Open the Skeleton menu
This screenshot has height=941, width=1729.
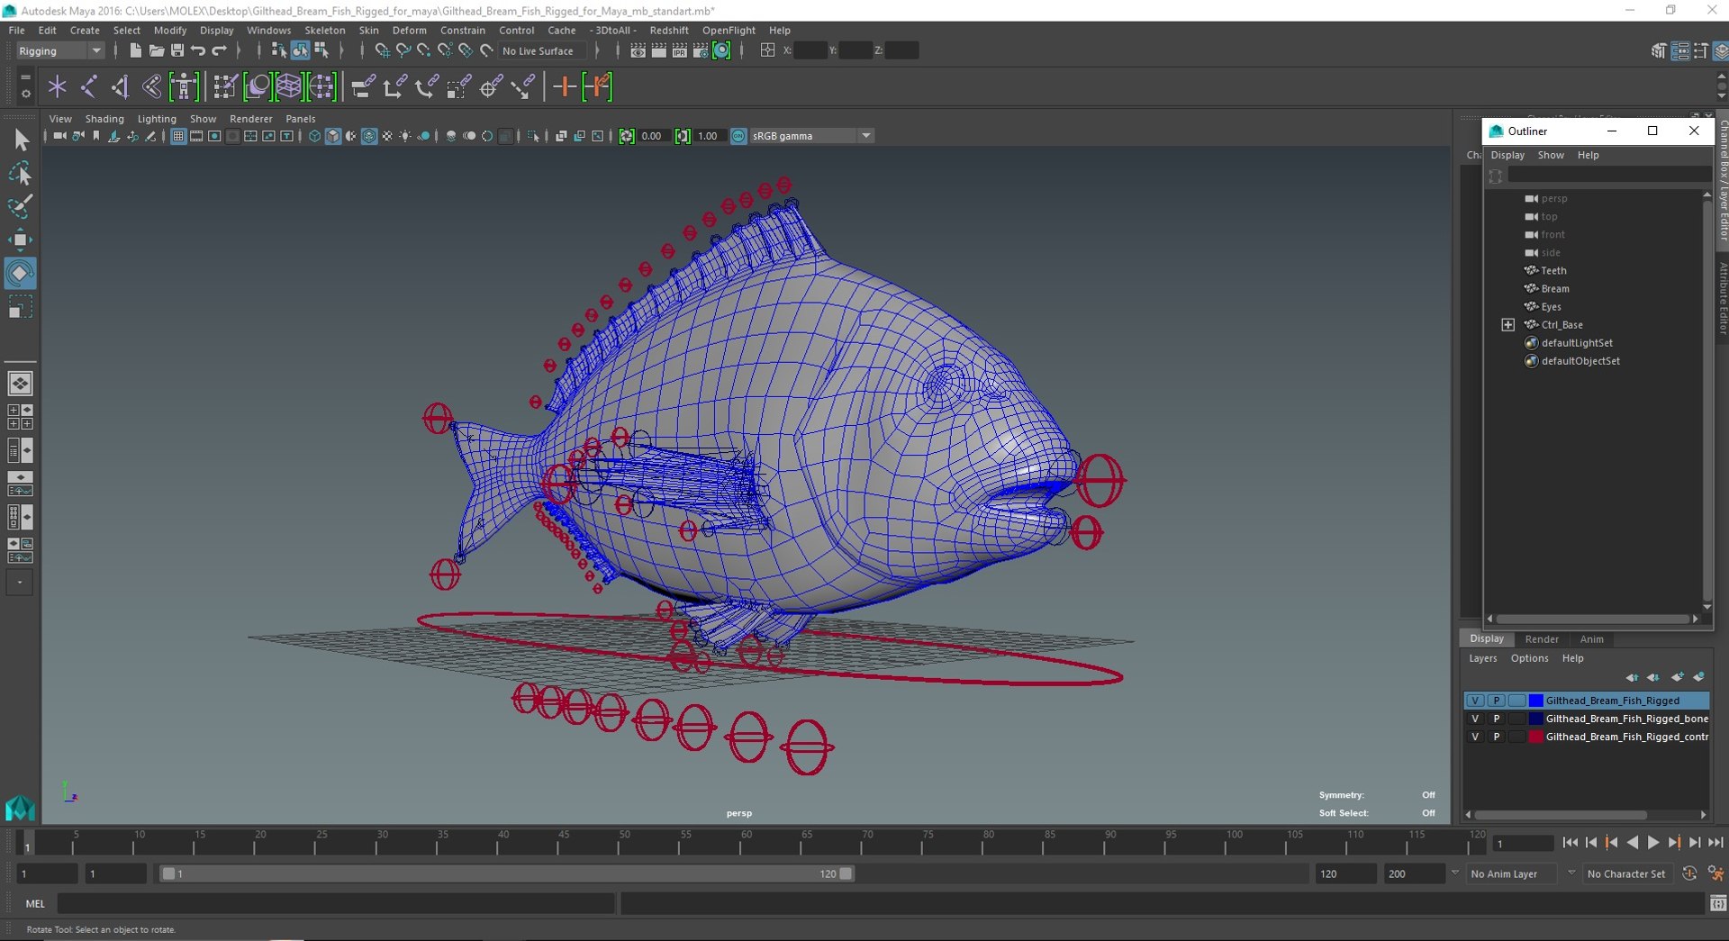coord(324,31)
